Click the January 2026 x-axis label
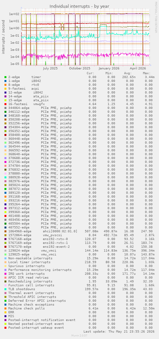This screenshot has width=159, height=339. (x=109, y=68)
